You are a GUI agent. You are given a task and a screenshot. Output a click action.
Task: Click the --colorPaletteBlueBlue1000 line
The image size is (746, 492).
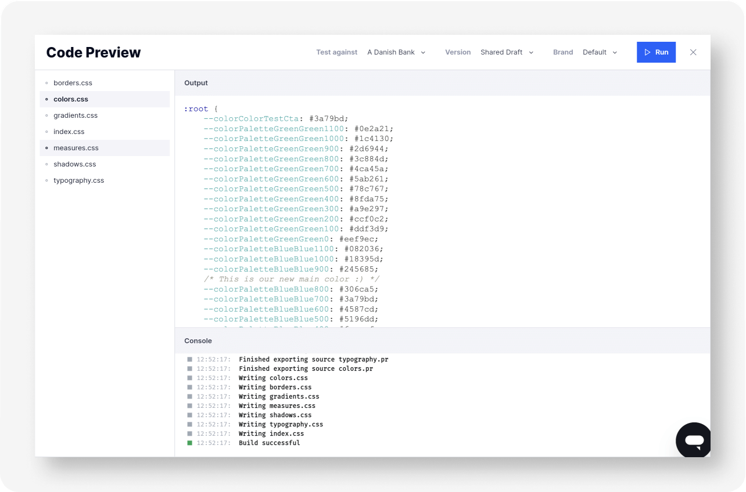point(293,259)
